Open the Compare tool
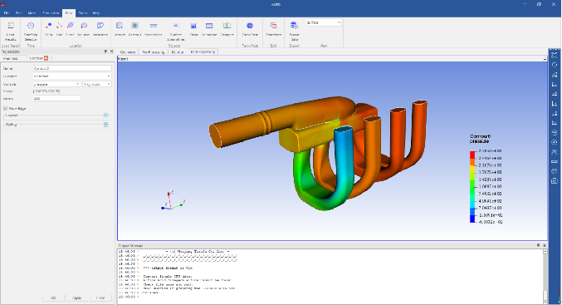562x305 pixels. [x=227, y=29]
